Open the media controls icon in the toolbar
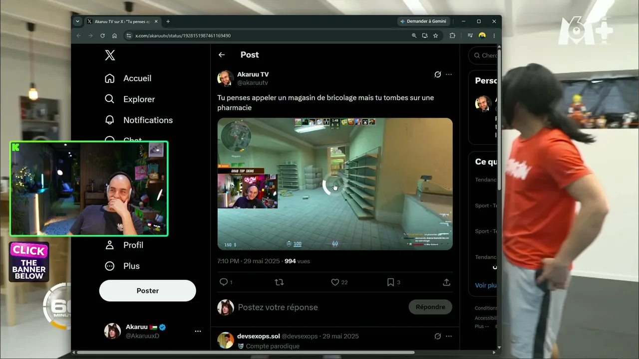This screenshot has height=359, width=639. coord(470,36)
